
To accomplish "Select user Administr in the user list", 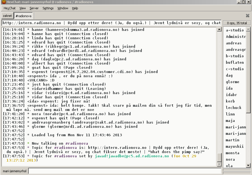I will pos(235,37).
